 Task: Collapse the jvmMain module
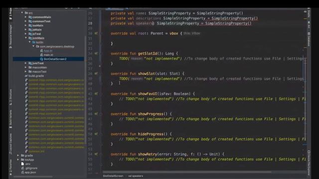click(25, 38)
